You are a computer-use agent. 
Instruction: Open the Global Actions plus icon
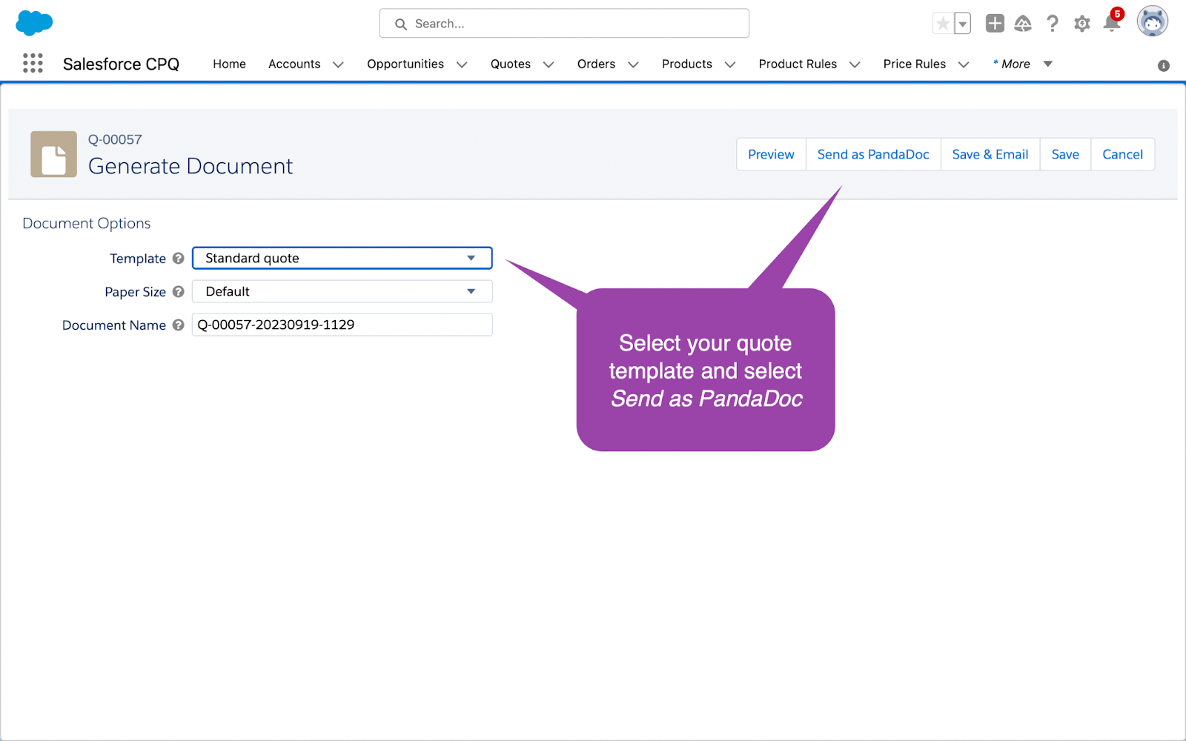(x=995, y=24)
